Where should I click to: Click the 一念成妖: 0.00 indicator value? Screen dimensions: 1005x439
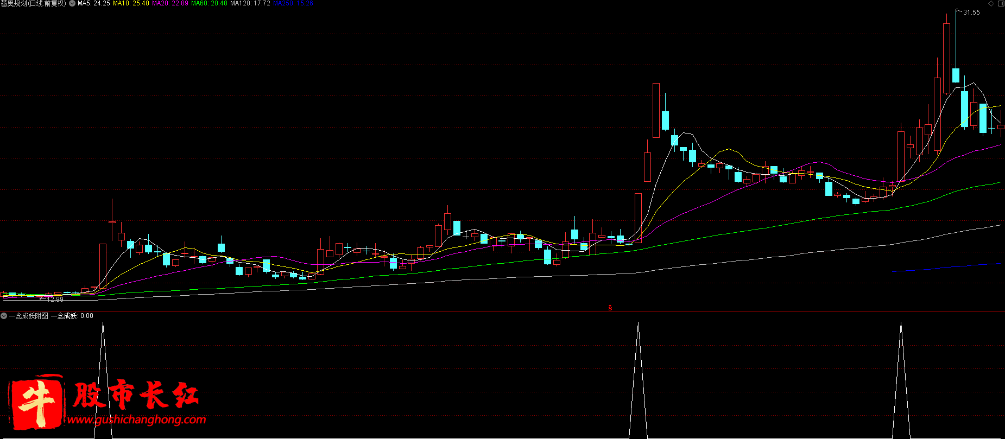pos(72,316)
